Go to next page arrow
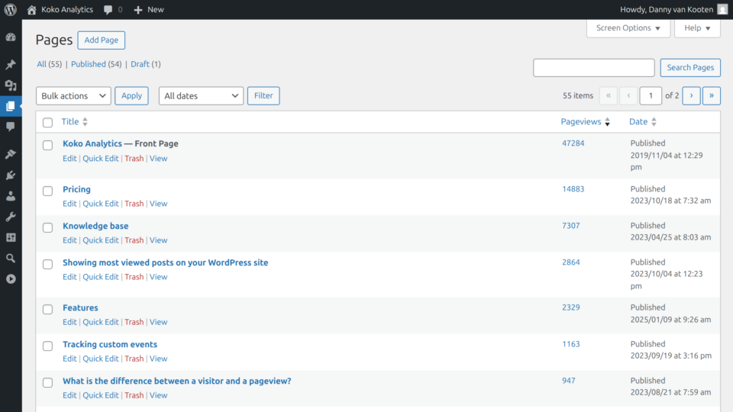The height and width of the screenshot is (412, 733). (x=692, y=96)
